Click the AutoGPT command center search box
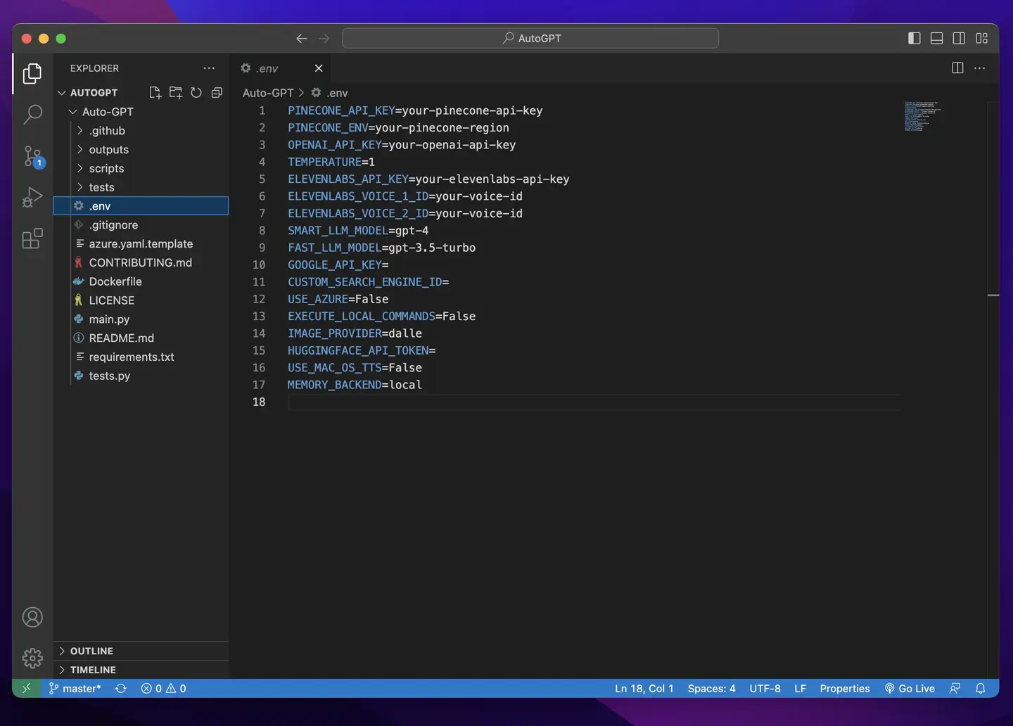The width and height of the screenshot is (1013, 726). 530,38
